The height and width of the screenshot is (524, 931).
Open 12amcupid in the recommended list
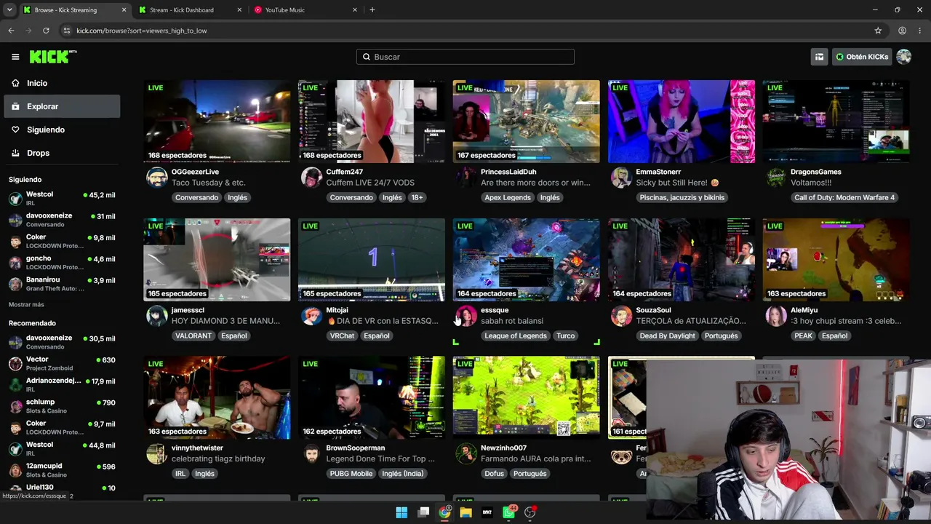point(62,470)
